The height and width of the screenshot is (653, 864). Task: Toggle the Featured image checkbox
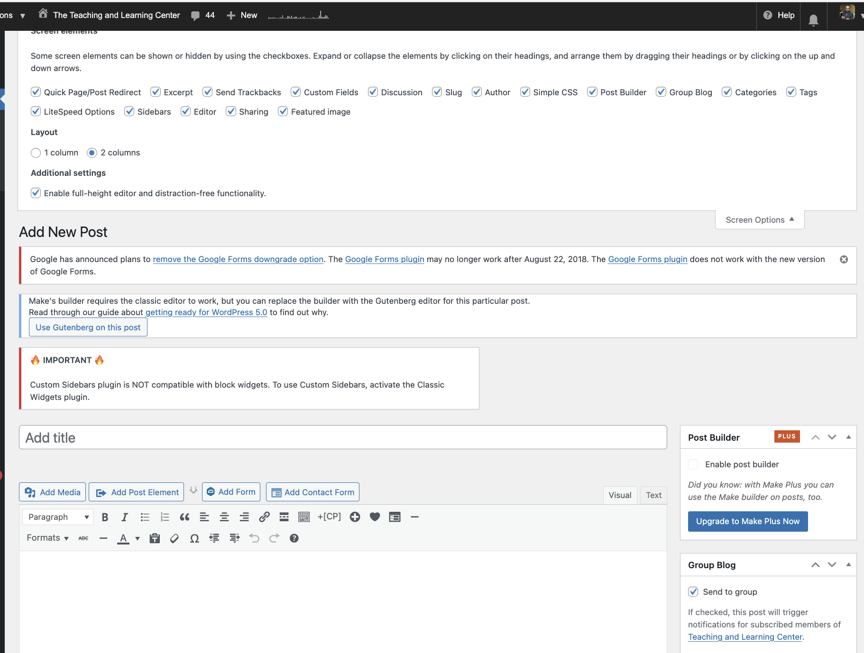[283, 111]
